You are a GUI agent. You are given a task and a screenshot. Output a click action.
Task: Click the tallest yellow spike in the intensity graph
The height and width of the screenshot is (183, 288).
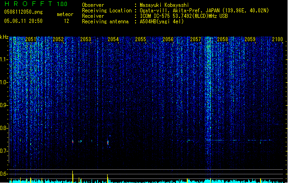point(73,177)
